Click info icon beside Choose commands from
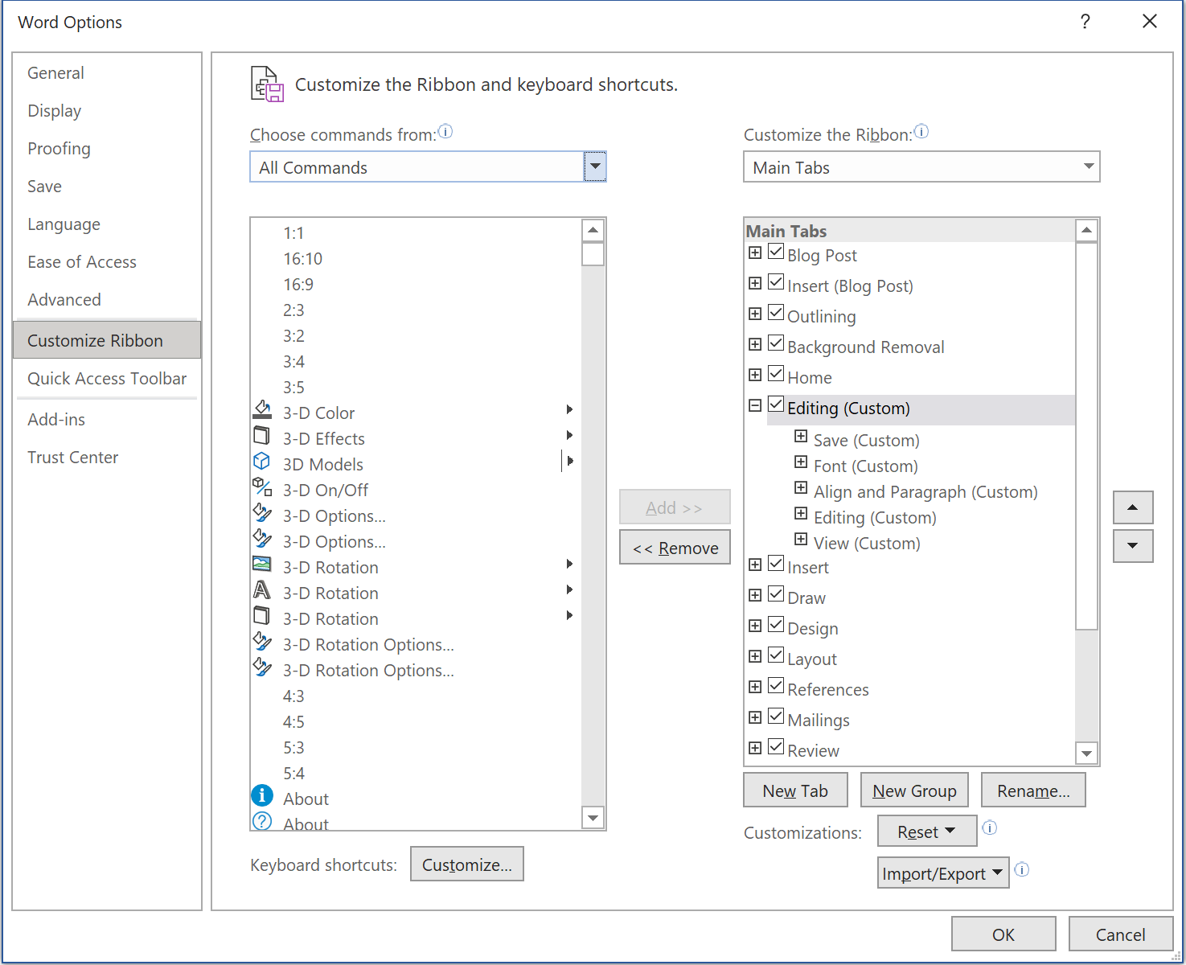Screen dimensions: 1186x965 pos(445,131)
